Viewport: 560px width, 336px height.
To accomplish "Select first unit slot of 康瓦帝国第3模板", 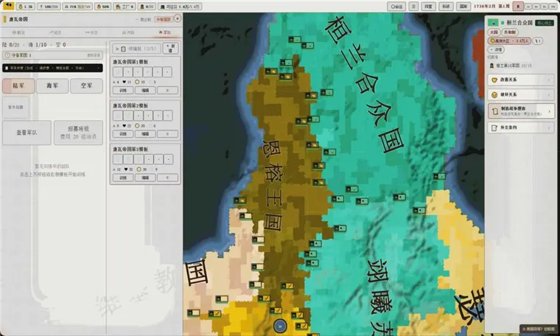I will coord(118,159).
